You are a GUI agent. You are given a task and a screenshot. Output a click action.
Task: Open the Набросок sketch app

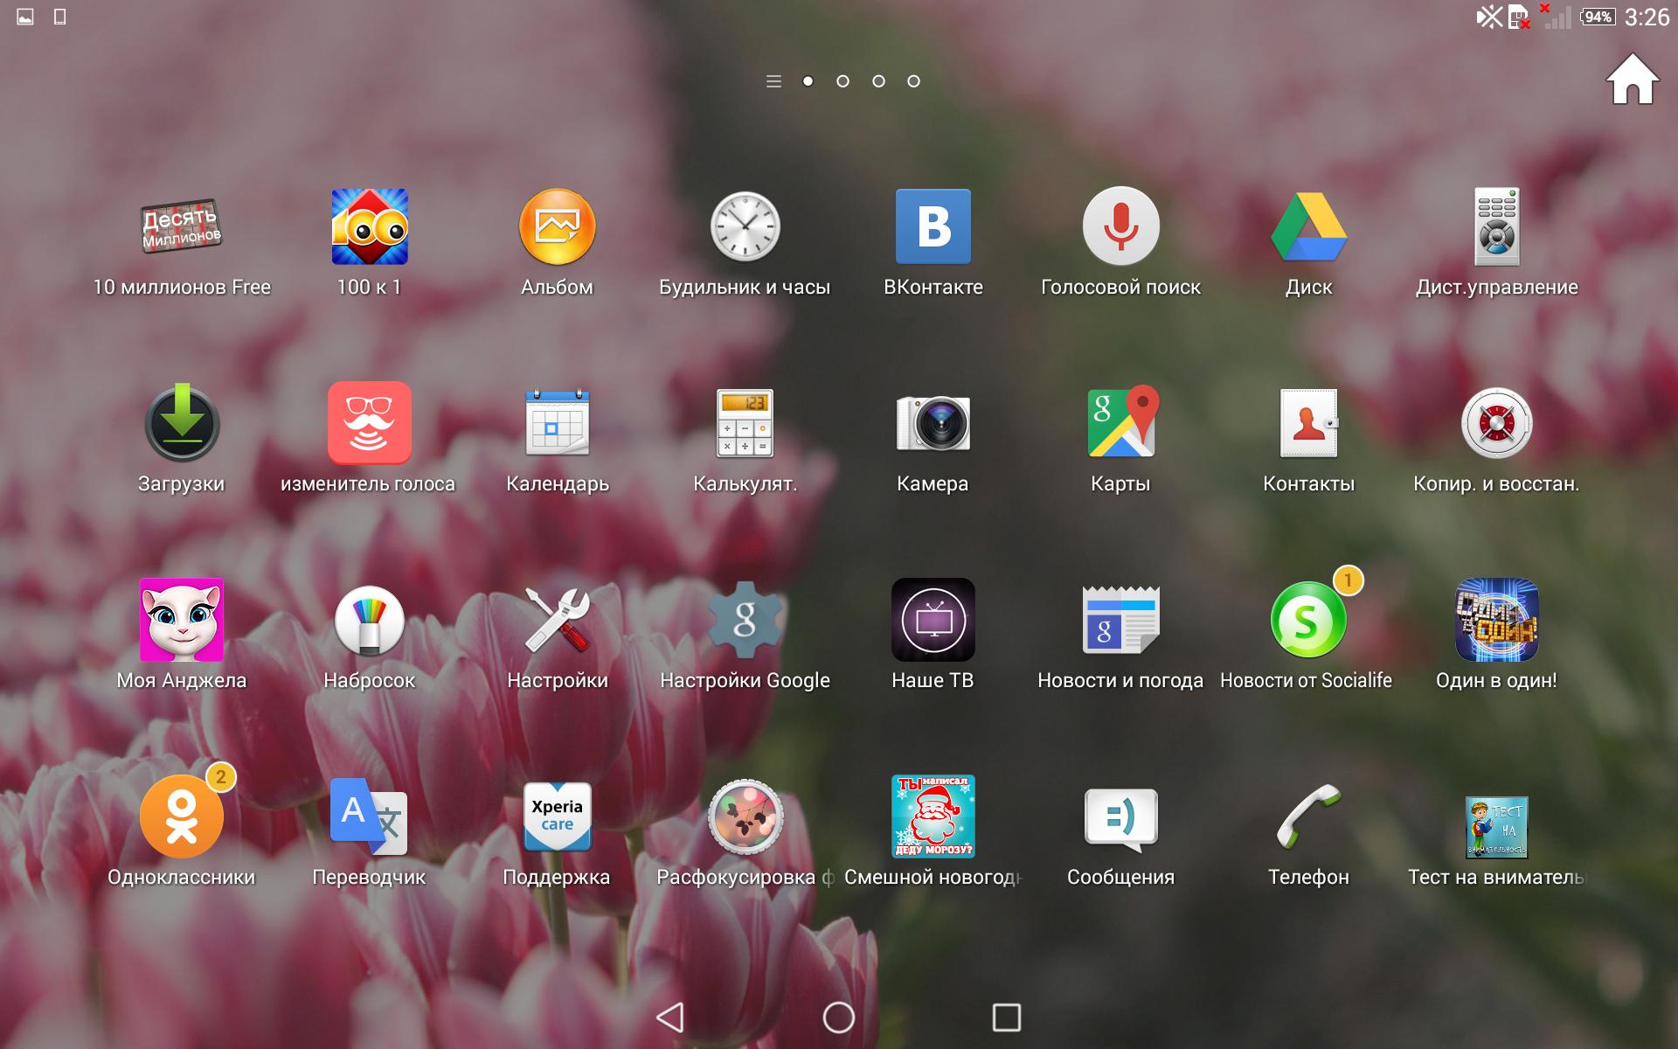370,620
